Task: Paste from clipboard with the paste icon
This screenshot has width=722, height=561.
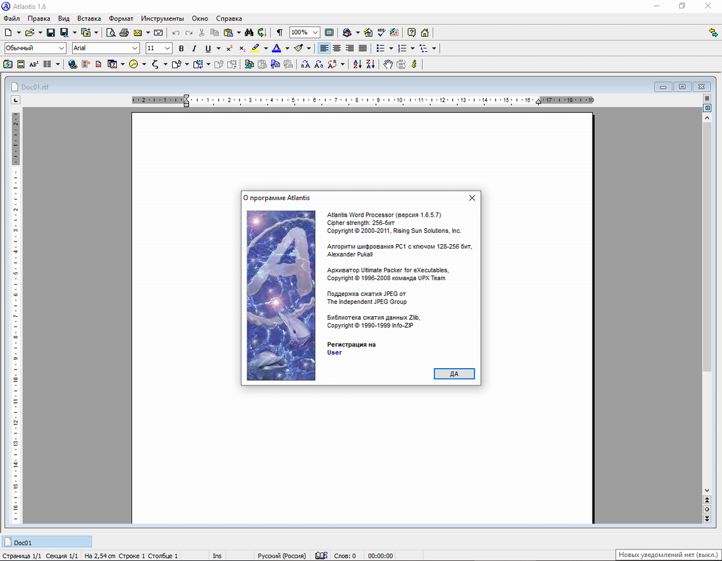Action: 228,33
